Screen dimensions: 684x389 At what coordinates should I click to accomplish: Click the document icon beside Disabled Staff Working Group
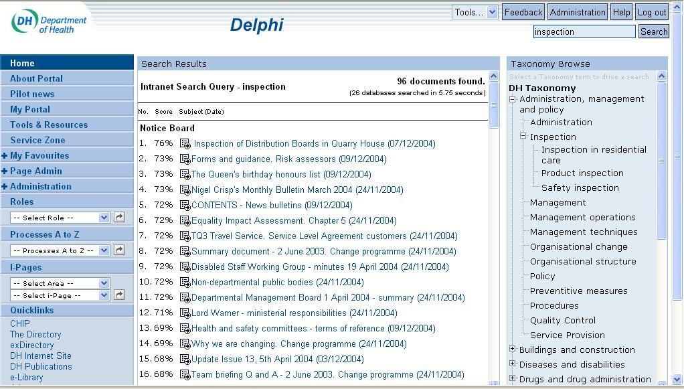185,266
